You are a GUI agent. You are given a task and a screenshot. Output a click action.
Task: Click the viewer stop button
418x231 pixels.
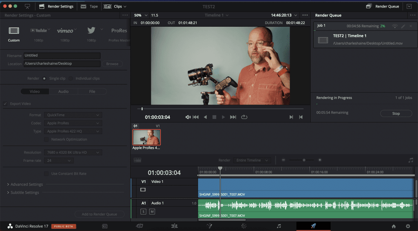coord(214,117)
